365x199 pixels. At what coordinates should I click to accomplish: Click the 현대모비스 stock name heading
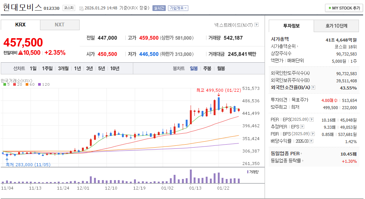22,8
